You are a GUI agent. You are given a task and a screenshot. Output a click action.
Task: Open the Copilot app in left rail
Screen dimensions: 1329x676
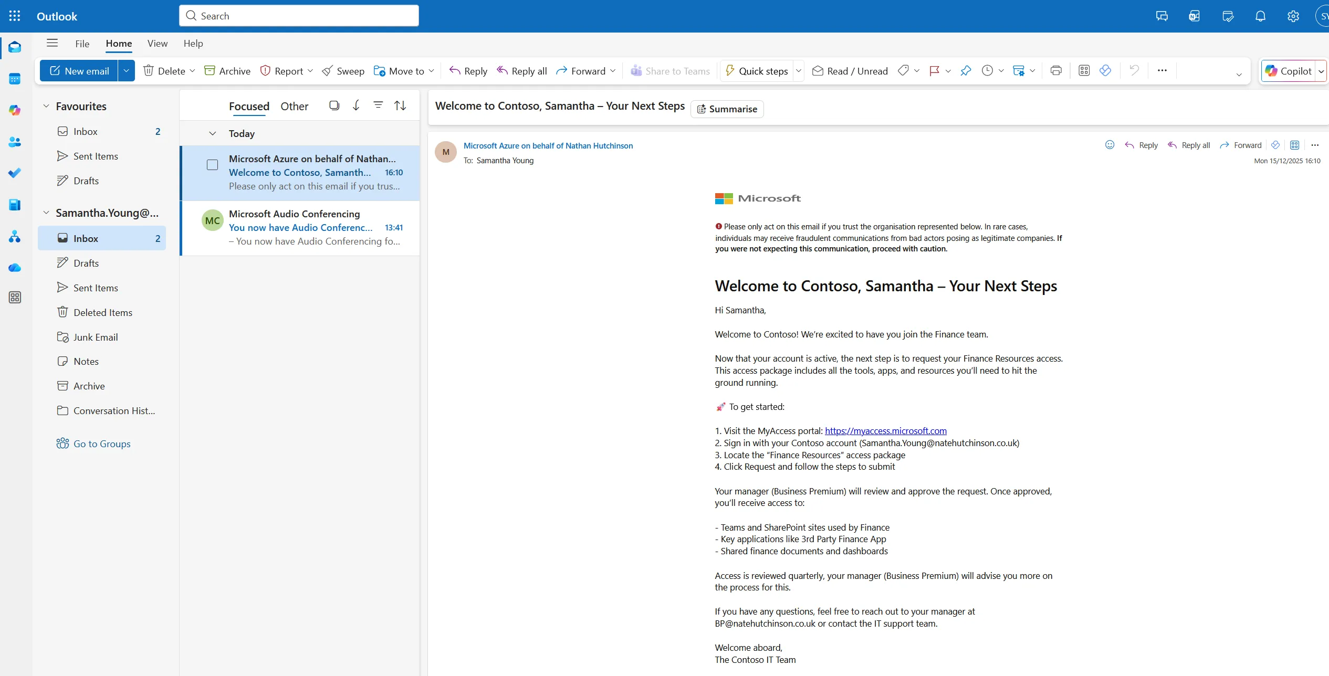[x=15, y=110]
